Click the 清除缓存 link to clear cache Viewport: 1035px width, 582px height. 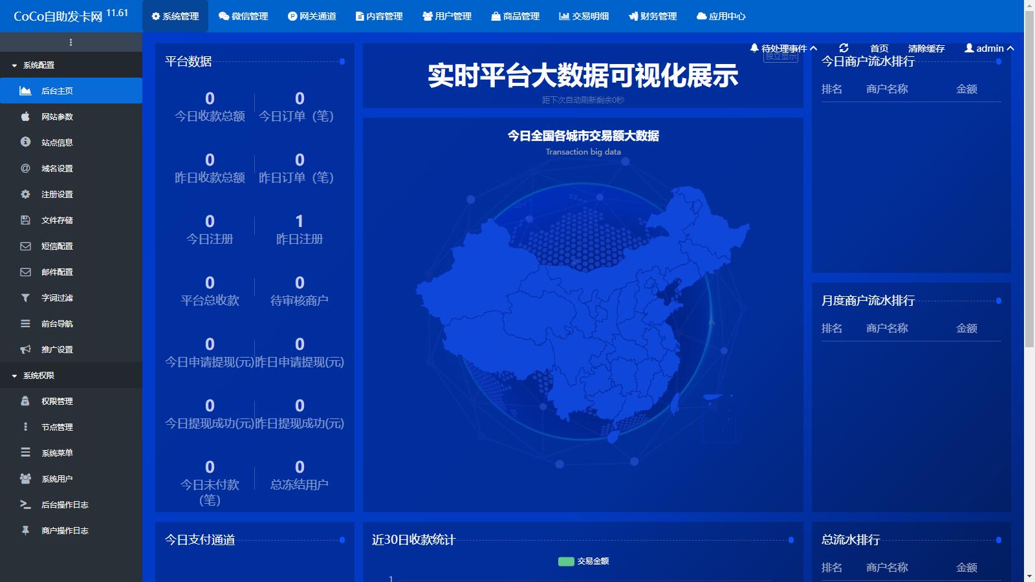click(x=926, y=48)
